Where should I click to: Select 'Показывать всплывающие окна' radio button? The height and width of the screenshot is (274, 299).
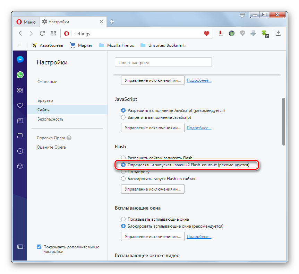(x=123, y=219)
